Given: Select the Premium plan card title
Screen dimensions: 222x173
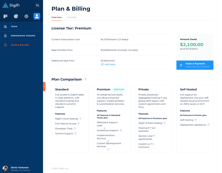Looking at the screenshot, I should point(103,89).
